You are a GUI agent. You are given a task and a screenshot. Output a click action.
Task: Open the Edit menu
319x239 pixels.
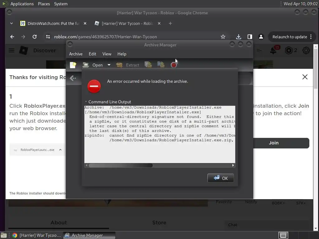coord(92,54)
